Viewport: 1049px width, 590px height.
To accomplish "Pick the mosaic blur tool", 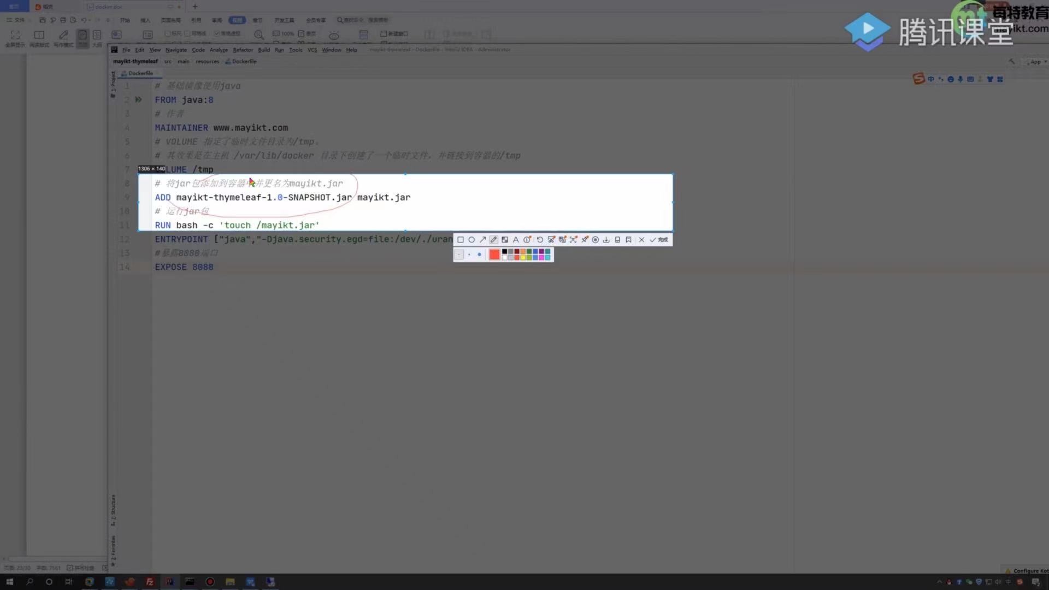I will (505, 240).
